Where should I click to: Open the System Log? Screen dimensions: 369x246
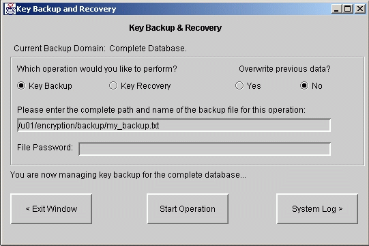(317, 209)
